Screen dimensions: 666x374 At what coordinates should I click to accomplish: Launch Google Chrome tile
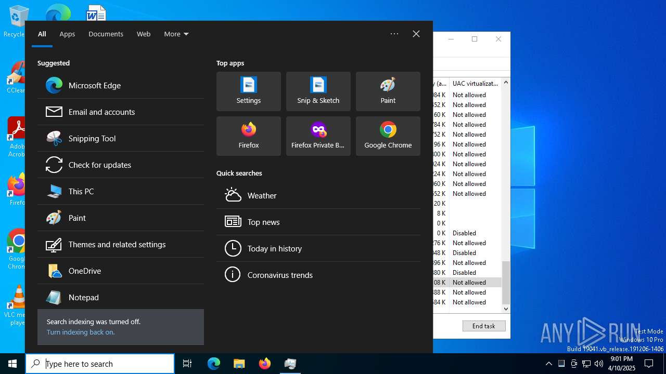[x=388, y=136]
